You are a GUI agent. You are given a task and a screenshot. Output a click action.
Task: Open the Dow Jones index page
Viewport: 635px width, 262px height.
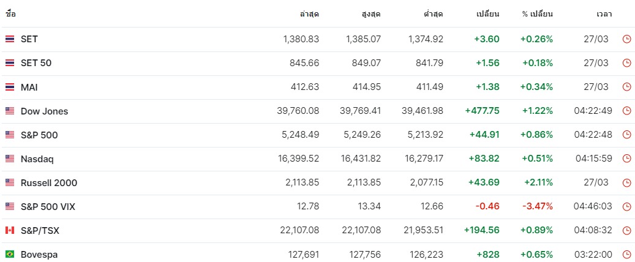point(45,111)
